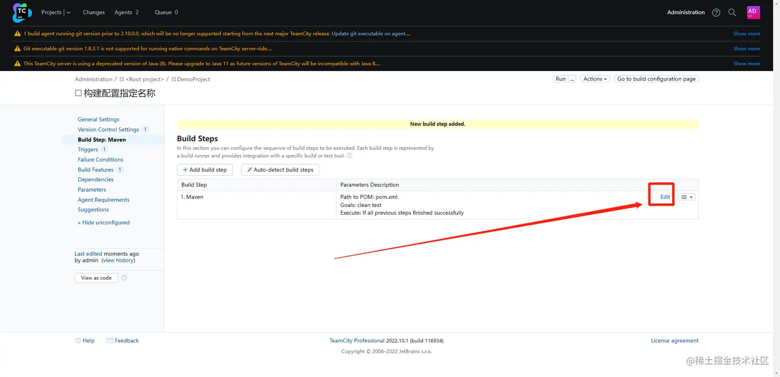Click Auto-detect build steps button
This screenshot has height=377, width=780.
[280, 169]
